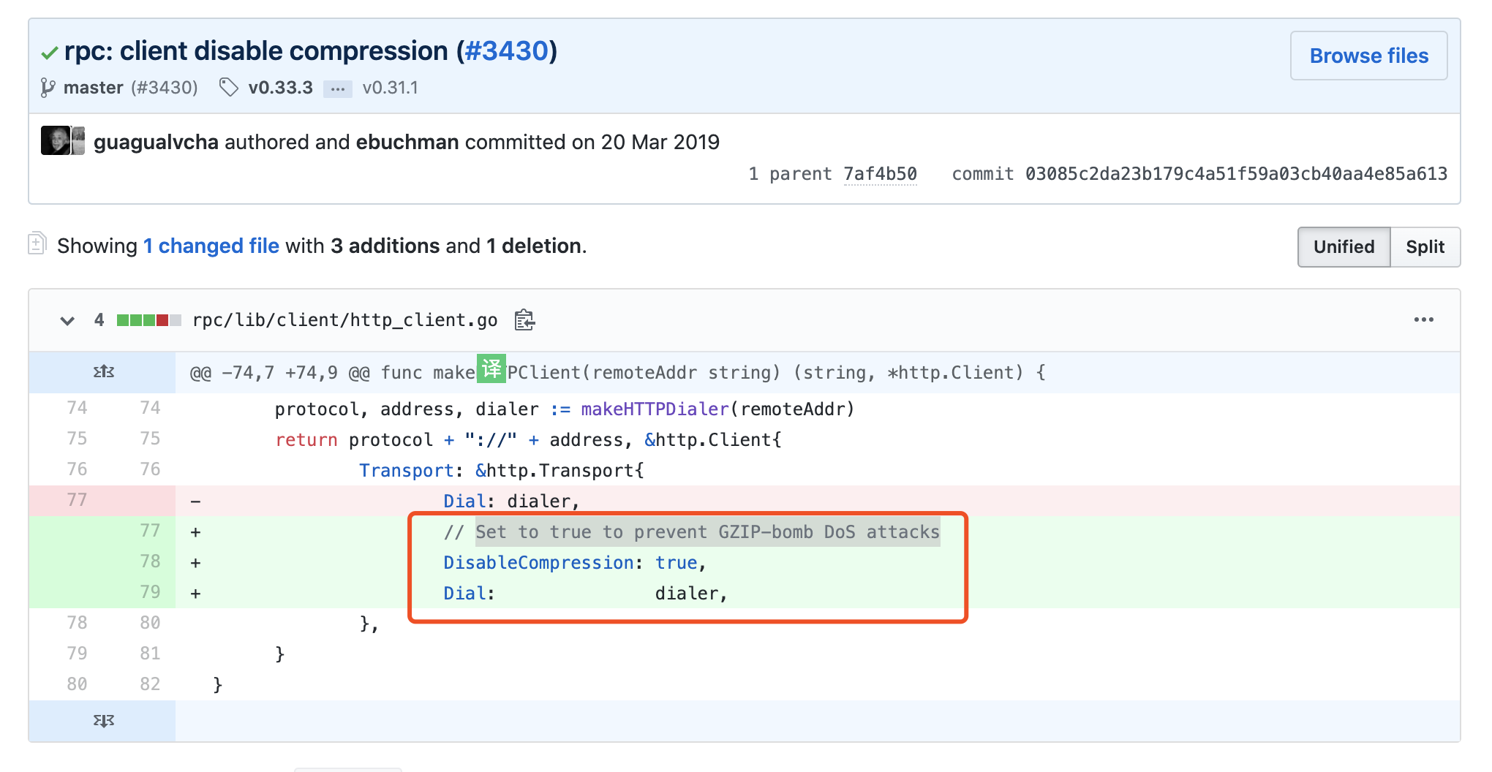Screen dimensions: 1492x772
Task: Click the tag icon beside v0.33.3
Action: (229, 88)
